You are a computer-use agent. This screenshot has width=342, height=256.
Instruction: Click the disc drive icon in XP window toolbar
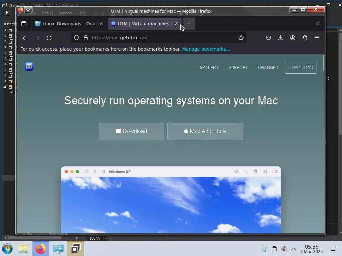(x=265, y=171)
